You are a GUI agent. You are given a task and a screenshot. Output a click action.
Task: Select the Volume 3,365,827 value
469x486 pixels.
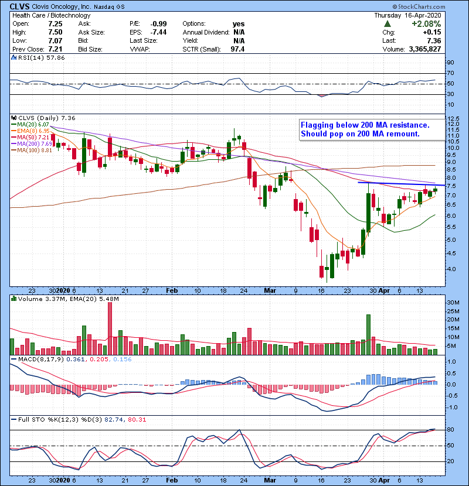pyautogui.click(x=425, y=49)
